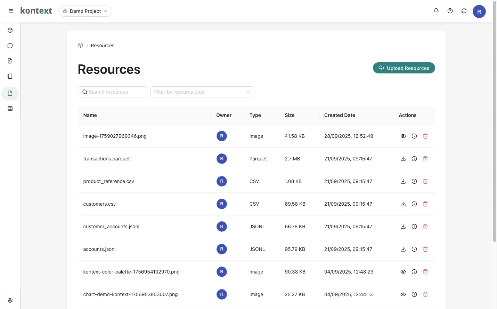Open the chat icon in sidebar

click(x=10, y=46)
